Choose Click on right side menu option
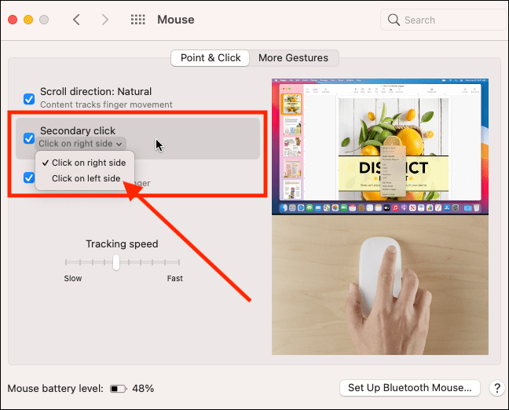 (84, 163)
